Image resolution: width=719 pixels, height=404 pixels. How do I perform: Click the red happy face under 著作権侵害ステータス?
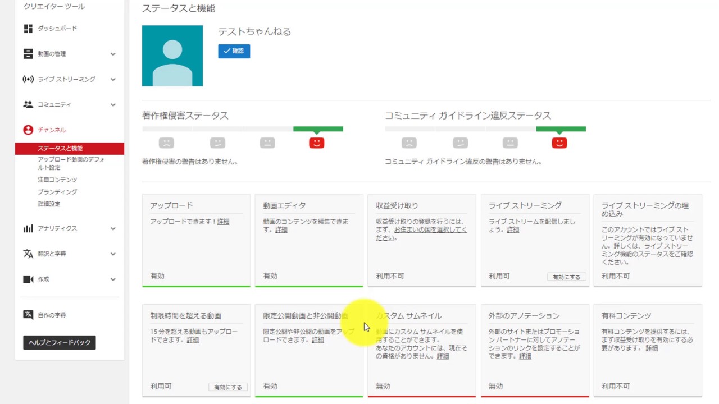tap(317, 143)
